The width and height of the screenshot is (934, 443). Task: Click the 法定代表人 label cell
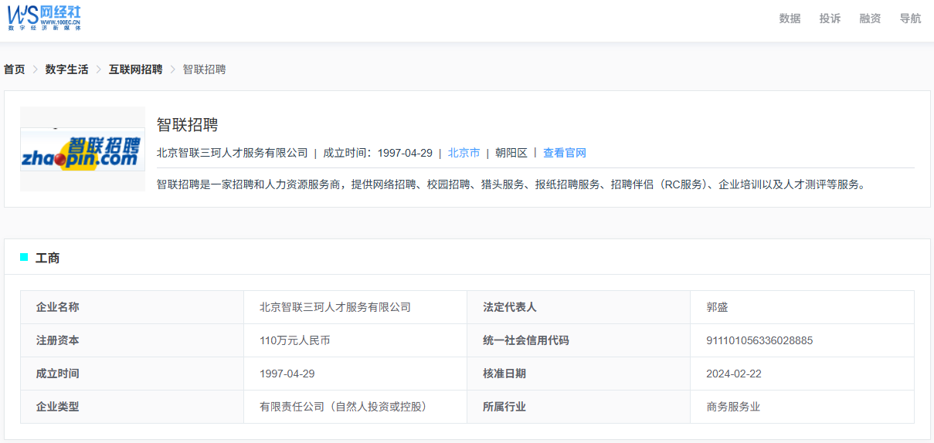(x=579, y=307)
